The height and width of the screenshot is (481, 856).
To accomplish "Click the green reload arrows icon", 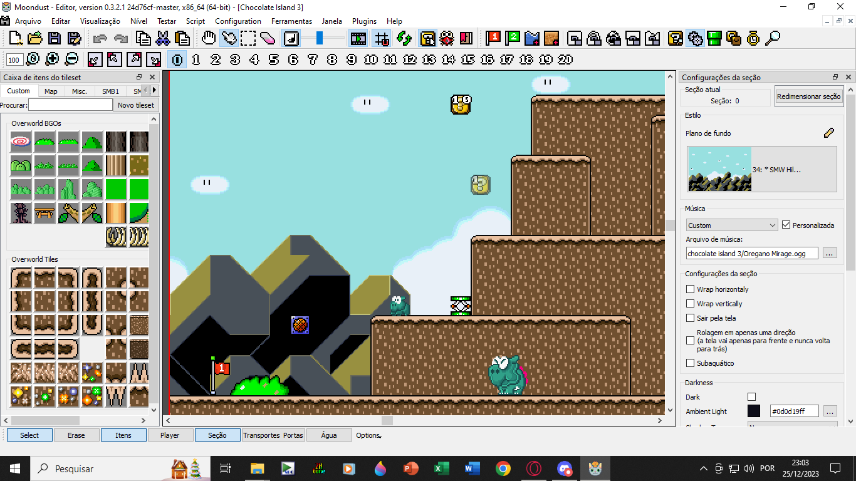I will pyautogui.click(x=404, y=38).
